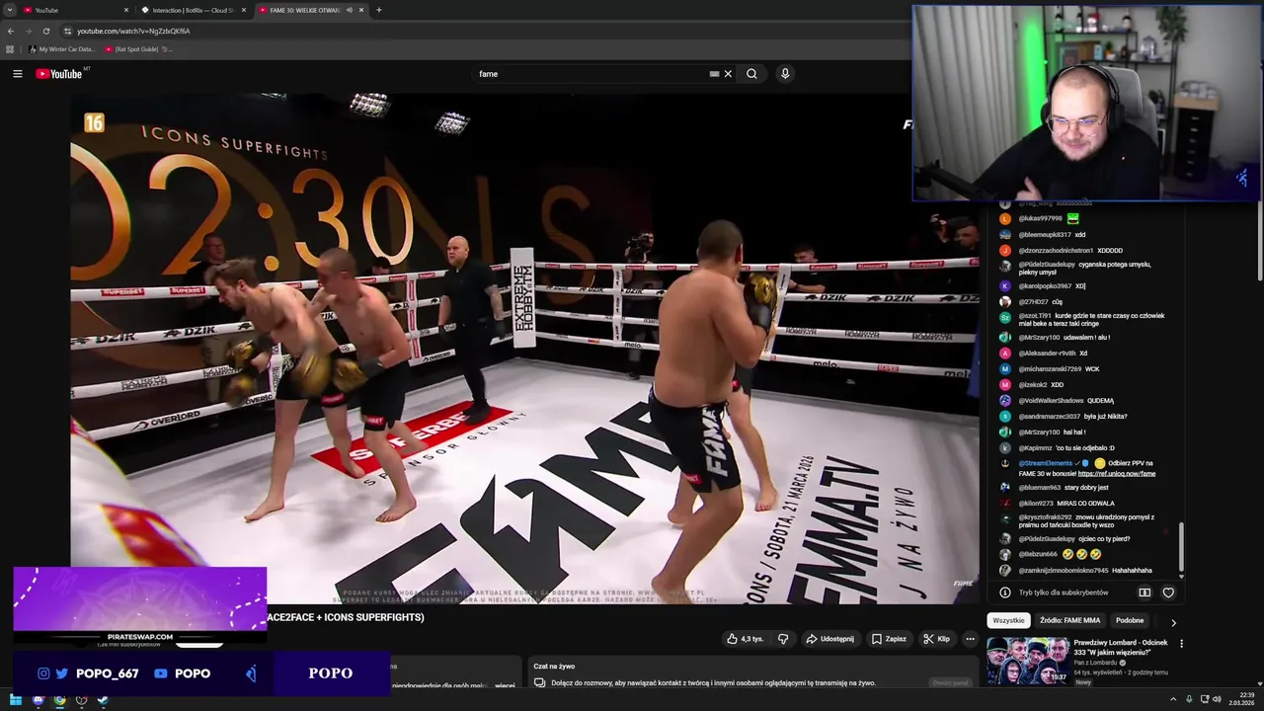Select the Źródło: FAME MMA chip
The image size is (1264, 711).
[1069, 620]
